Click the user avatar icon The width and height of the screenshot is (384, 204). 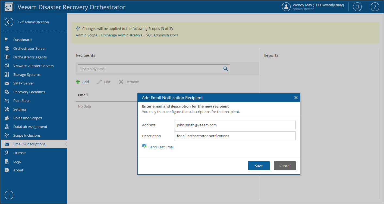tap(286, 7)
